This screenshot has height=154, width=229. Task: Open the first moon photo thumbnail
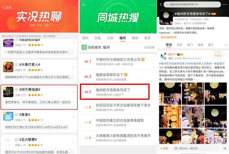click(170, 94)
